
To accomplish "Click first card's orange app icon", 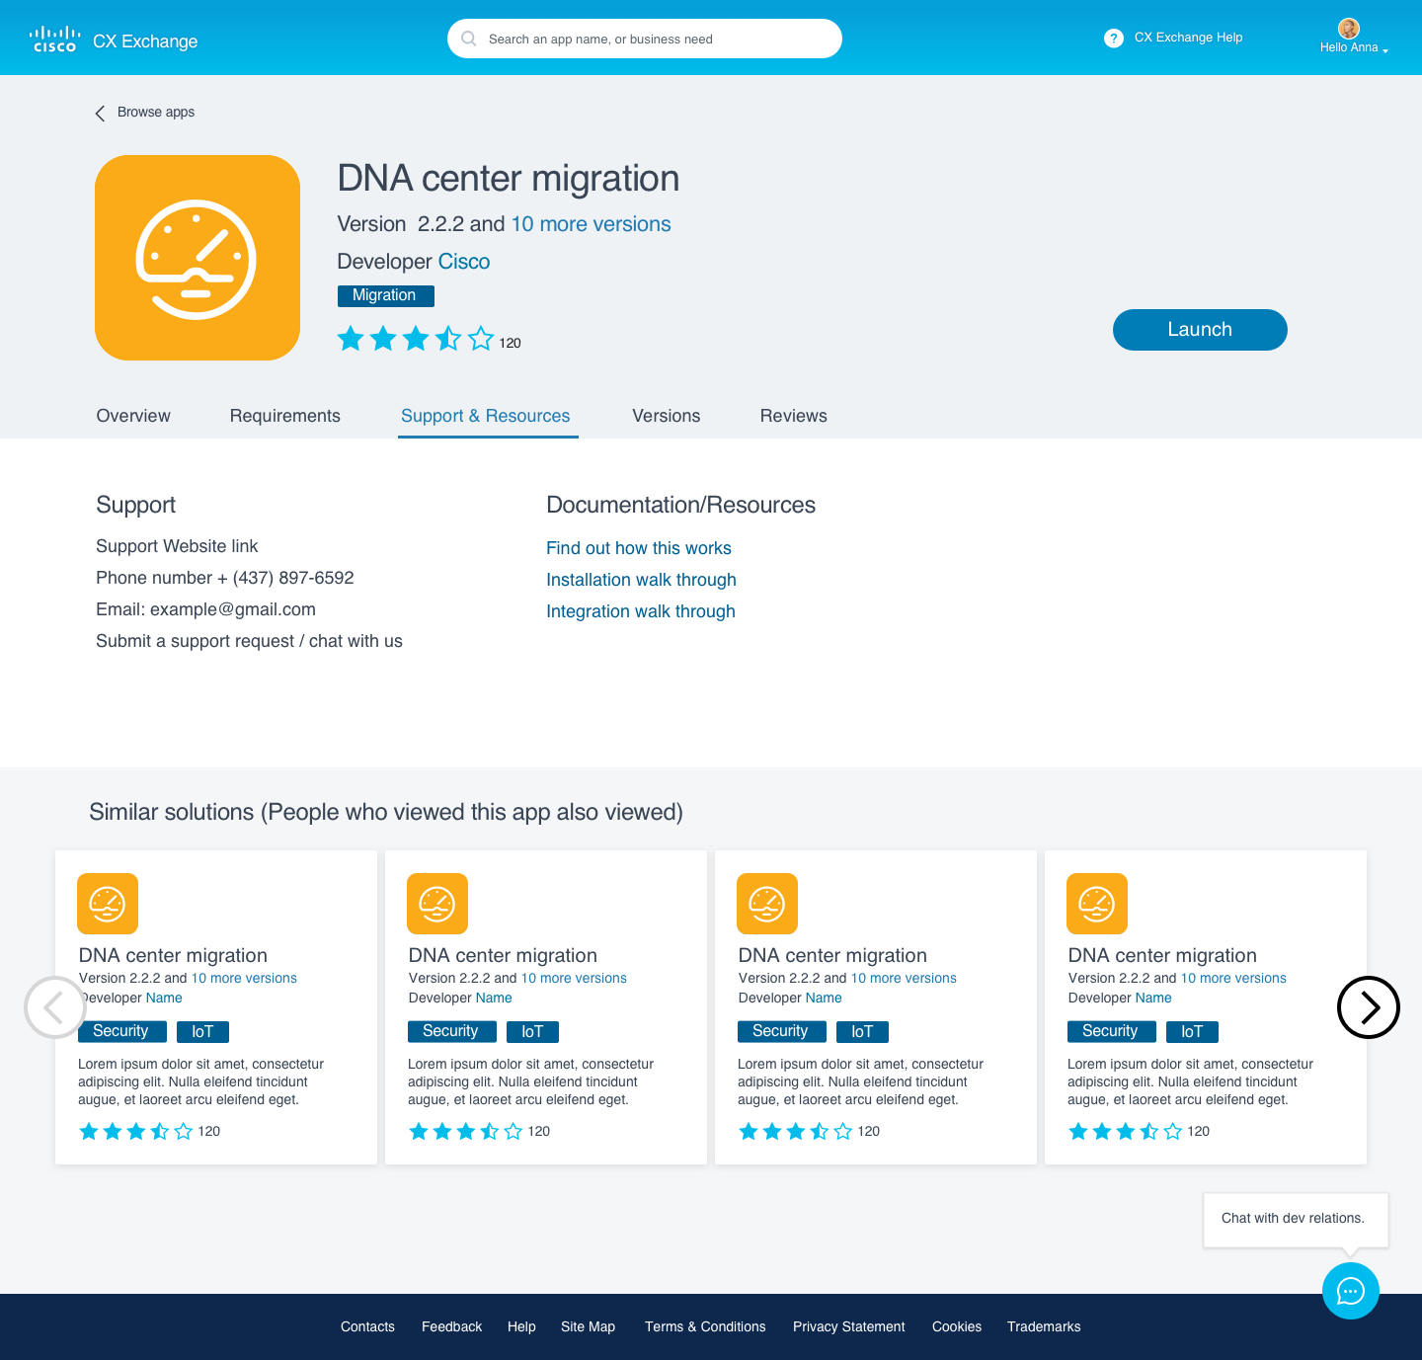I will (108, 904).
